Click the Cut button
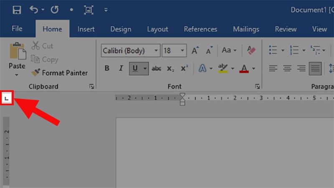Image resolution: width=334 pixels, height=188 pixels. (x=42, y=46)
